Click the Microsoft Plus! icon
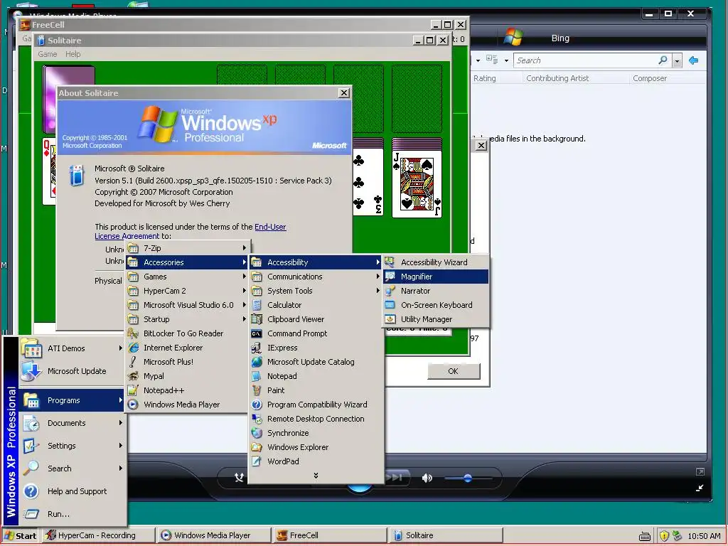The height and width of the screenshot is (546, 728). tap(133, 362)
